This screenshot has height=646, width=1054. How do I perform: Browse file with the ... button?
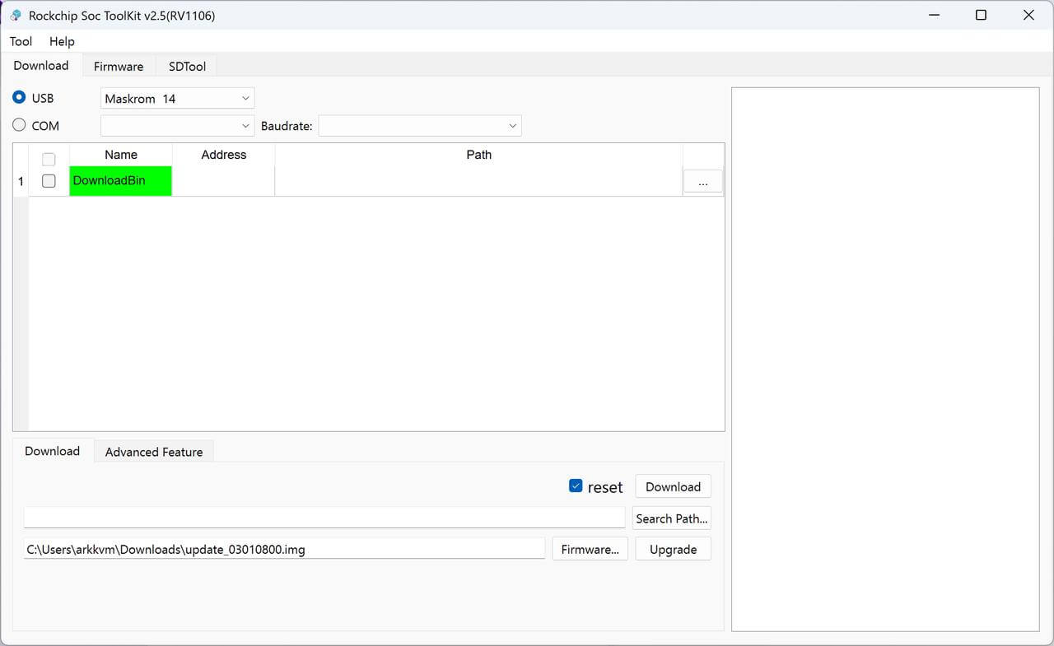703,182
